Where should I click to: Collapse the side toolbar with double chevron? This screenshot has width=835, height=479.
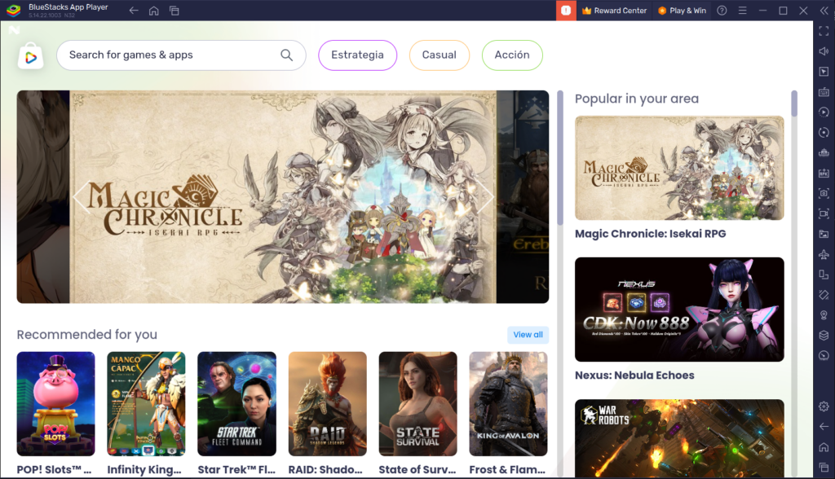(824, 10)
